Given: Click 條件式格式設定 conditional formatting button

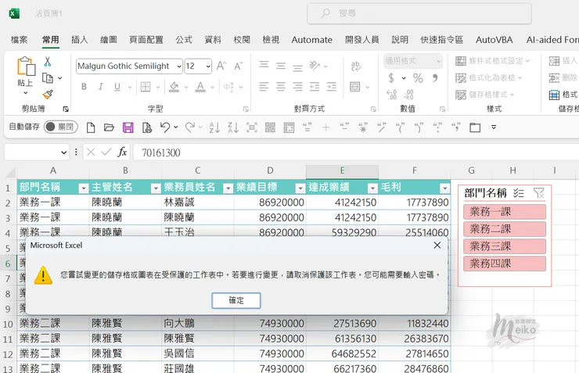Looking at the screenshot, I should [493, 61].
